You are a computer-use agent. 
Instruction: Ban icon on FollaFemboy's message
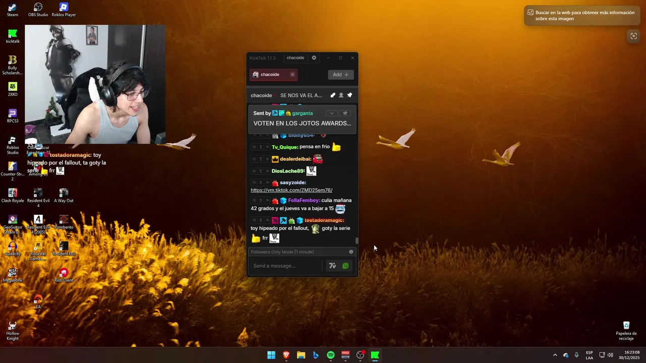point(254,201)
